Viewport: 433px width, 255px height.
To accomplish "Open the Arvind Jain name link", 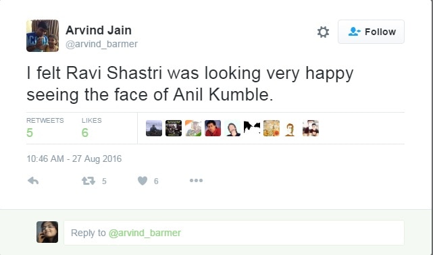I will click(99, 30).
